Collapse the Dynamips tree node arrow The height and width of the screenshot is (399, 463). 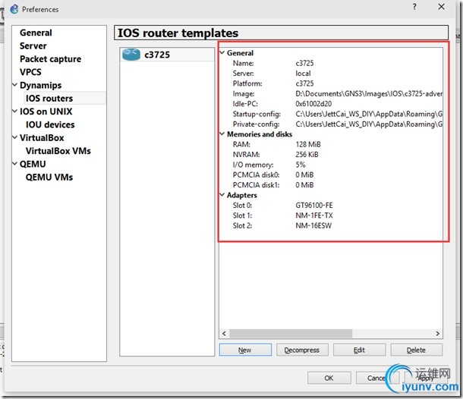click(x=14, y=85)
